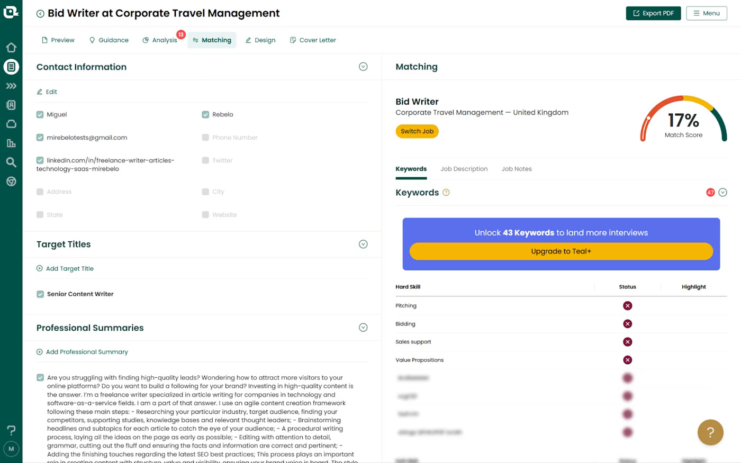Click the 17% Match Score gauge
The height and width of the screenshot is (463, 741).
683,121
